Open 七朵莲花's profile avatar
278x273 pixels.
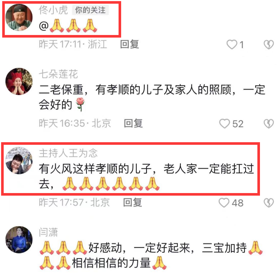tap(19, 81)
